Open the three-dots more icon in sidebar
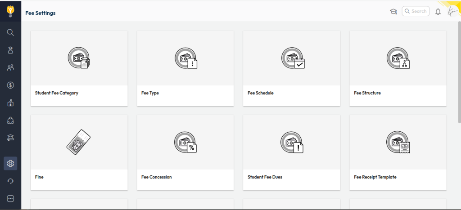This screenshot has height=210, width=461. point(10,198)
